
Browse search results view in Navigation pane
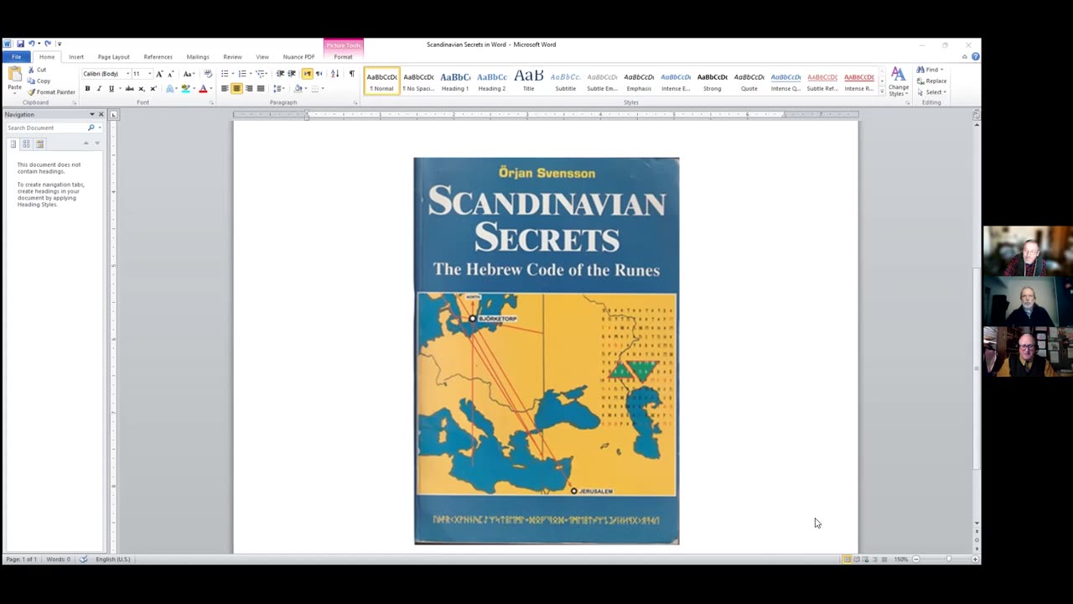(x=39, y=143)
